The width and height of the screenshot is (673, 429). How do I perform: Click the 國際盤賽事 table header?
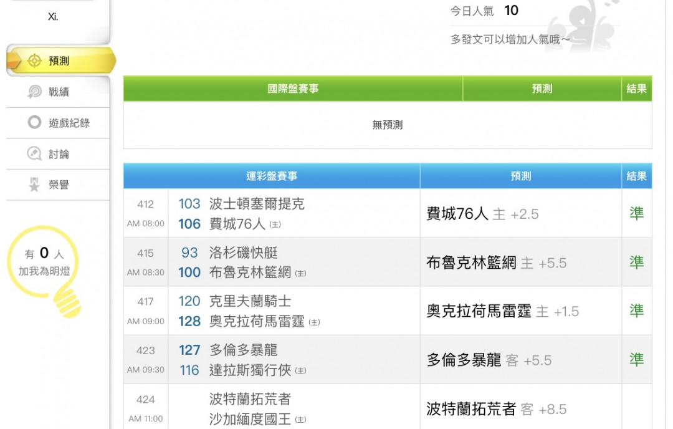pos(293,89)
